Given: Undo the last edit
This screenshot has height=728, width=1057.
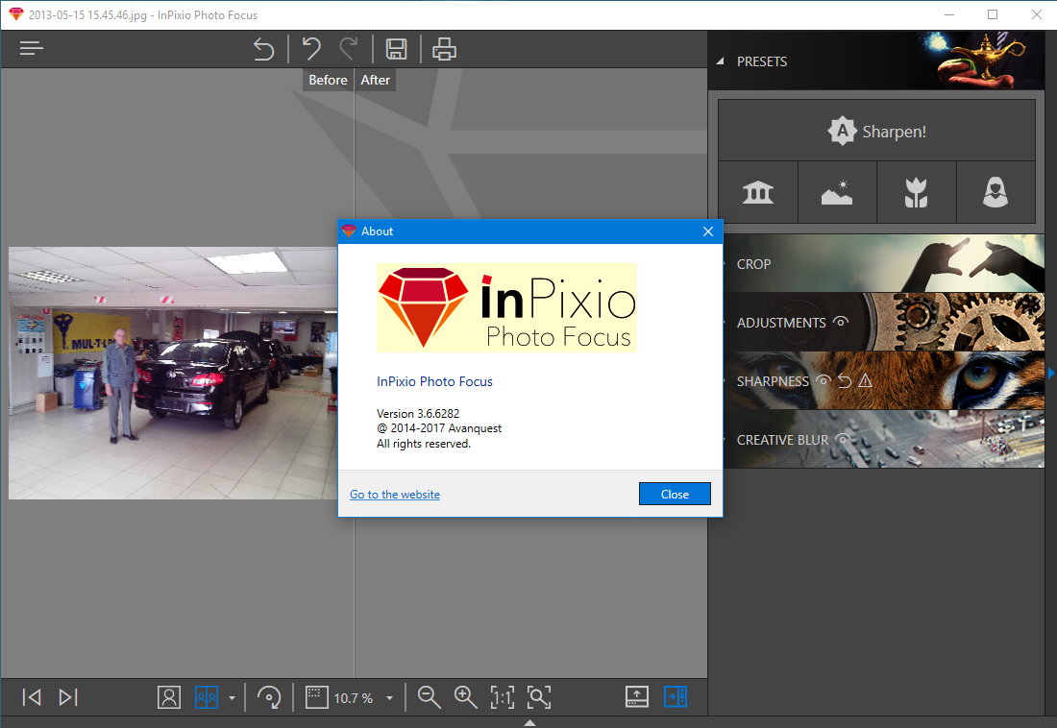Looking at the screenshot, I should pos(310,49).
